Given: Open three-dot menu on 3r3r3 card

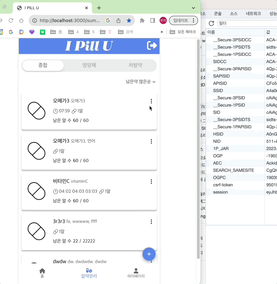Looking at the screenshot, I should (x=151, y=222).
